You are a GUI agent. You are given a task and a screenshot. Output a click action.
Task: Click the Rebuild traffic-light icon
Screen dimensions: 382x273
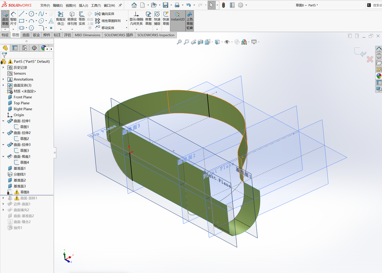tap(223, 5)
